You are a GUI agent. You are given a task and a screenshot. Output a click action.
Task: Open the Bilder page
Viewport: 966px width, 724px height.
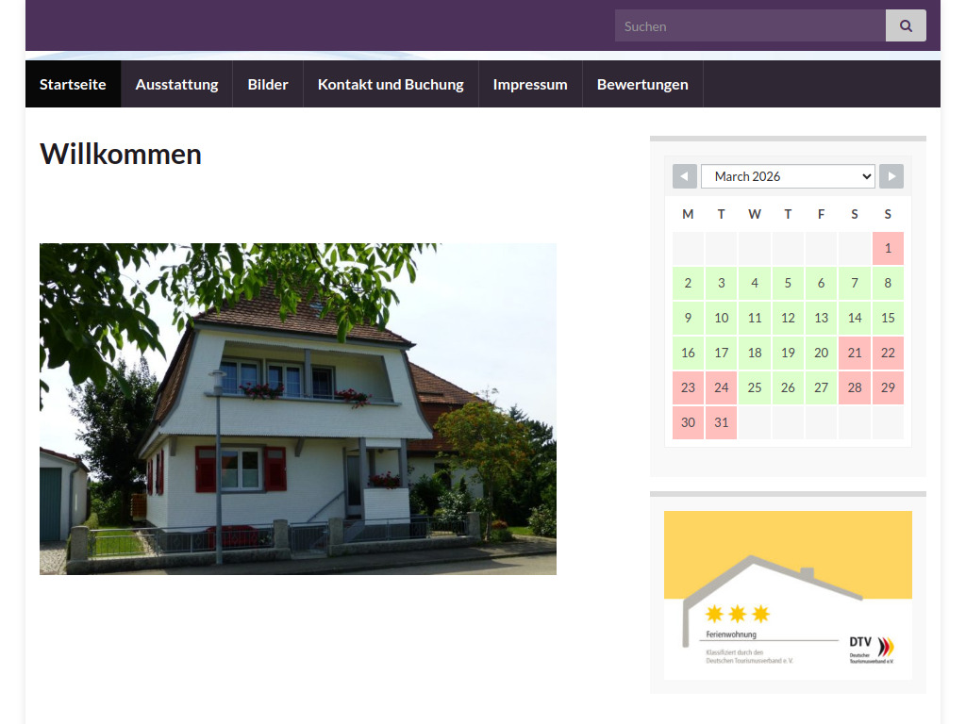click(x=268, y=83)
